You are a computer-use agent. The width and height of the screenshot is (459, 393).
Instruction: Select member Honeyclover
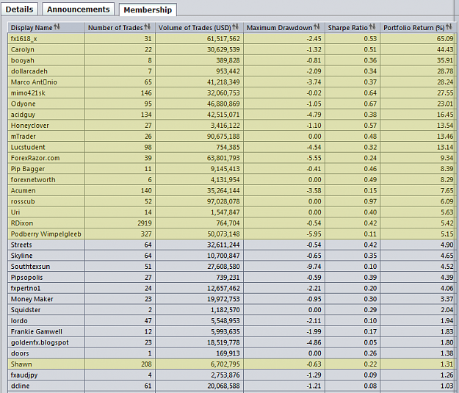click(x=30, y=126)
